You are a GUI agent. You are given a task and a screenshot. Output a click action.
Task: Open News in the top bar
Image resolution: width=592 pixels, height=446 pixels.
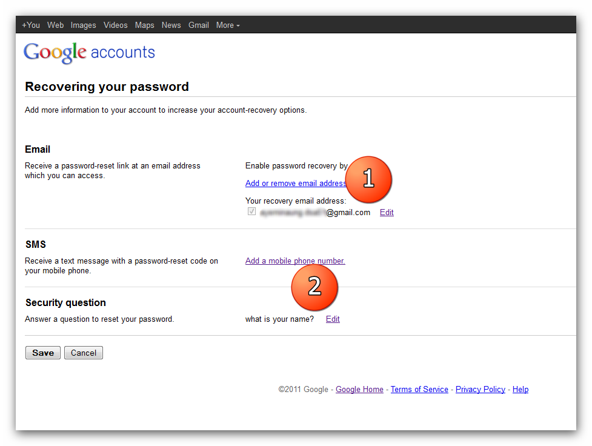[171, 25]
